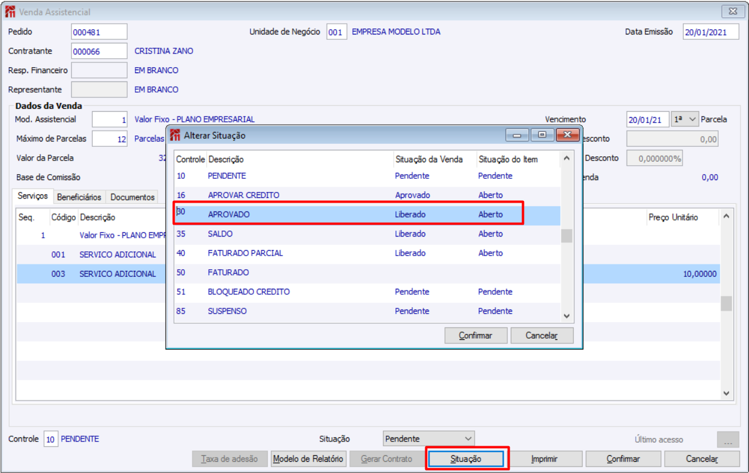Click the Venda Assistencial window app icon
The width and height of the screenshot is (749, 473).
tap(10, 11)
